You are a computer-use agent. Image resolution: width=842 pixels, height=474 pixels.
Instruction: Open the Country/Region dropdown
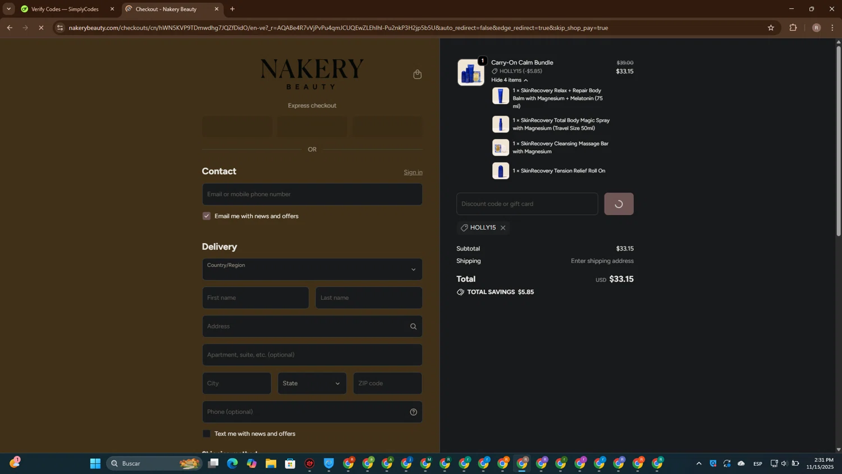click(312, 270)
